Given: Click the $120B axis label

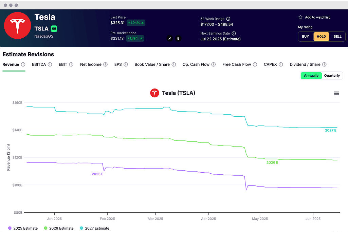Looking at the screenshot, I should click(x=17, y=157).
